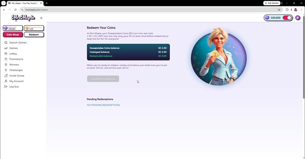305x159 pixels.
Task: Click the My Account person icon
Action: click(x=6, y=81)
